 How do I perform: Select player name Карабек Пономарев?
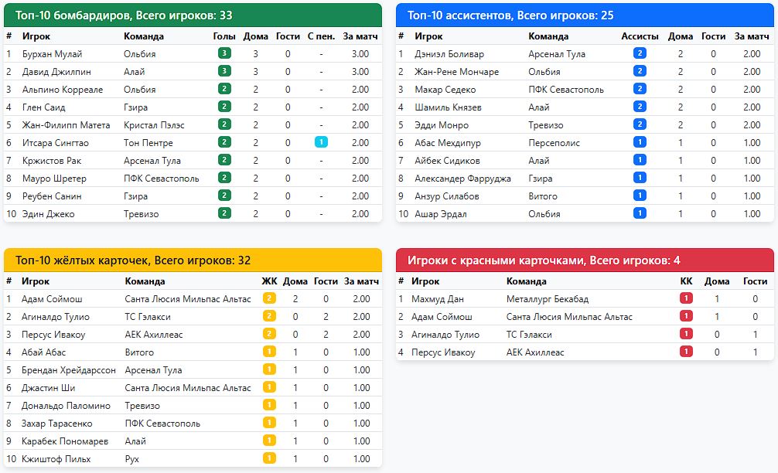64,441
